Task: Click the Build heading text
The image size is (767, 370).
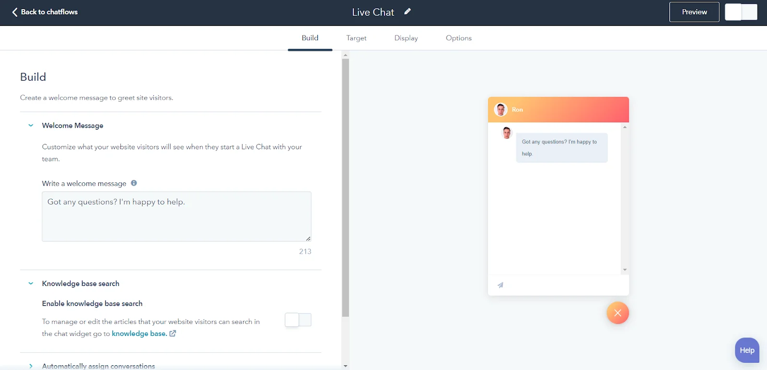Action: coord(33,77)
